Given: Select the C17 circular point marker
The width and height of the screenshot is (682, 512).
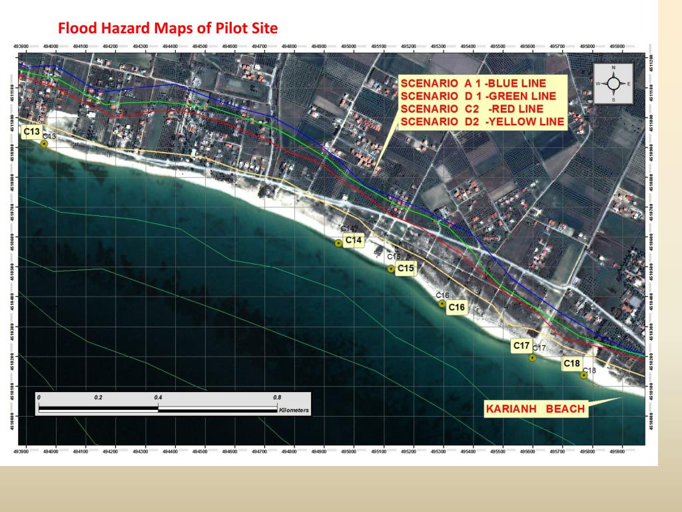Looking at the screenshot, I should tap(532, 358).
